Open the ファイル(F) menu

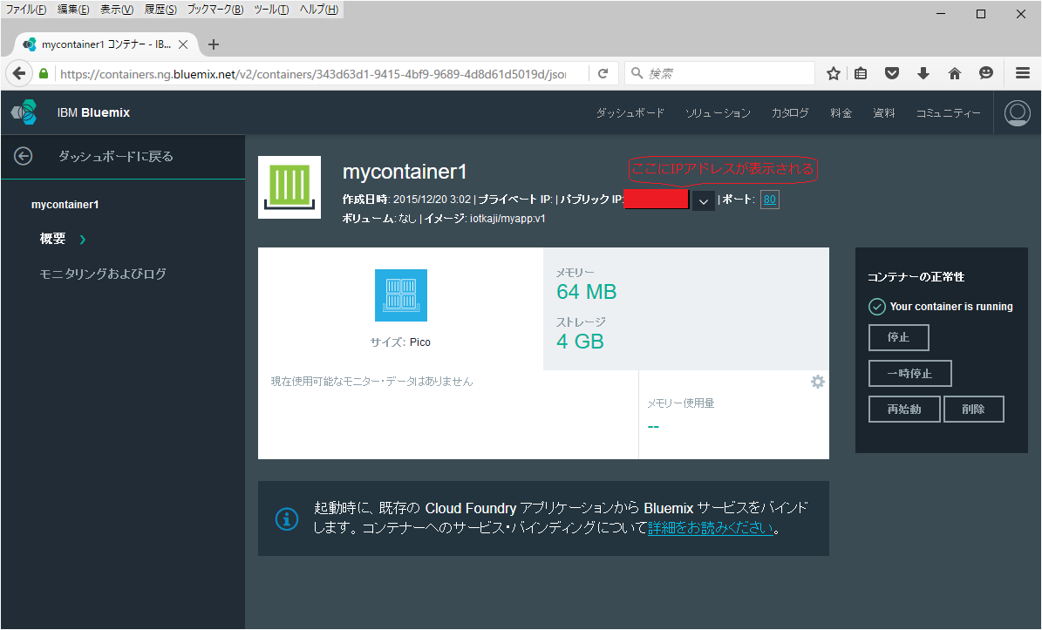tap(26, 10)
